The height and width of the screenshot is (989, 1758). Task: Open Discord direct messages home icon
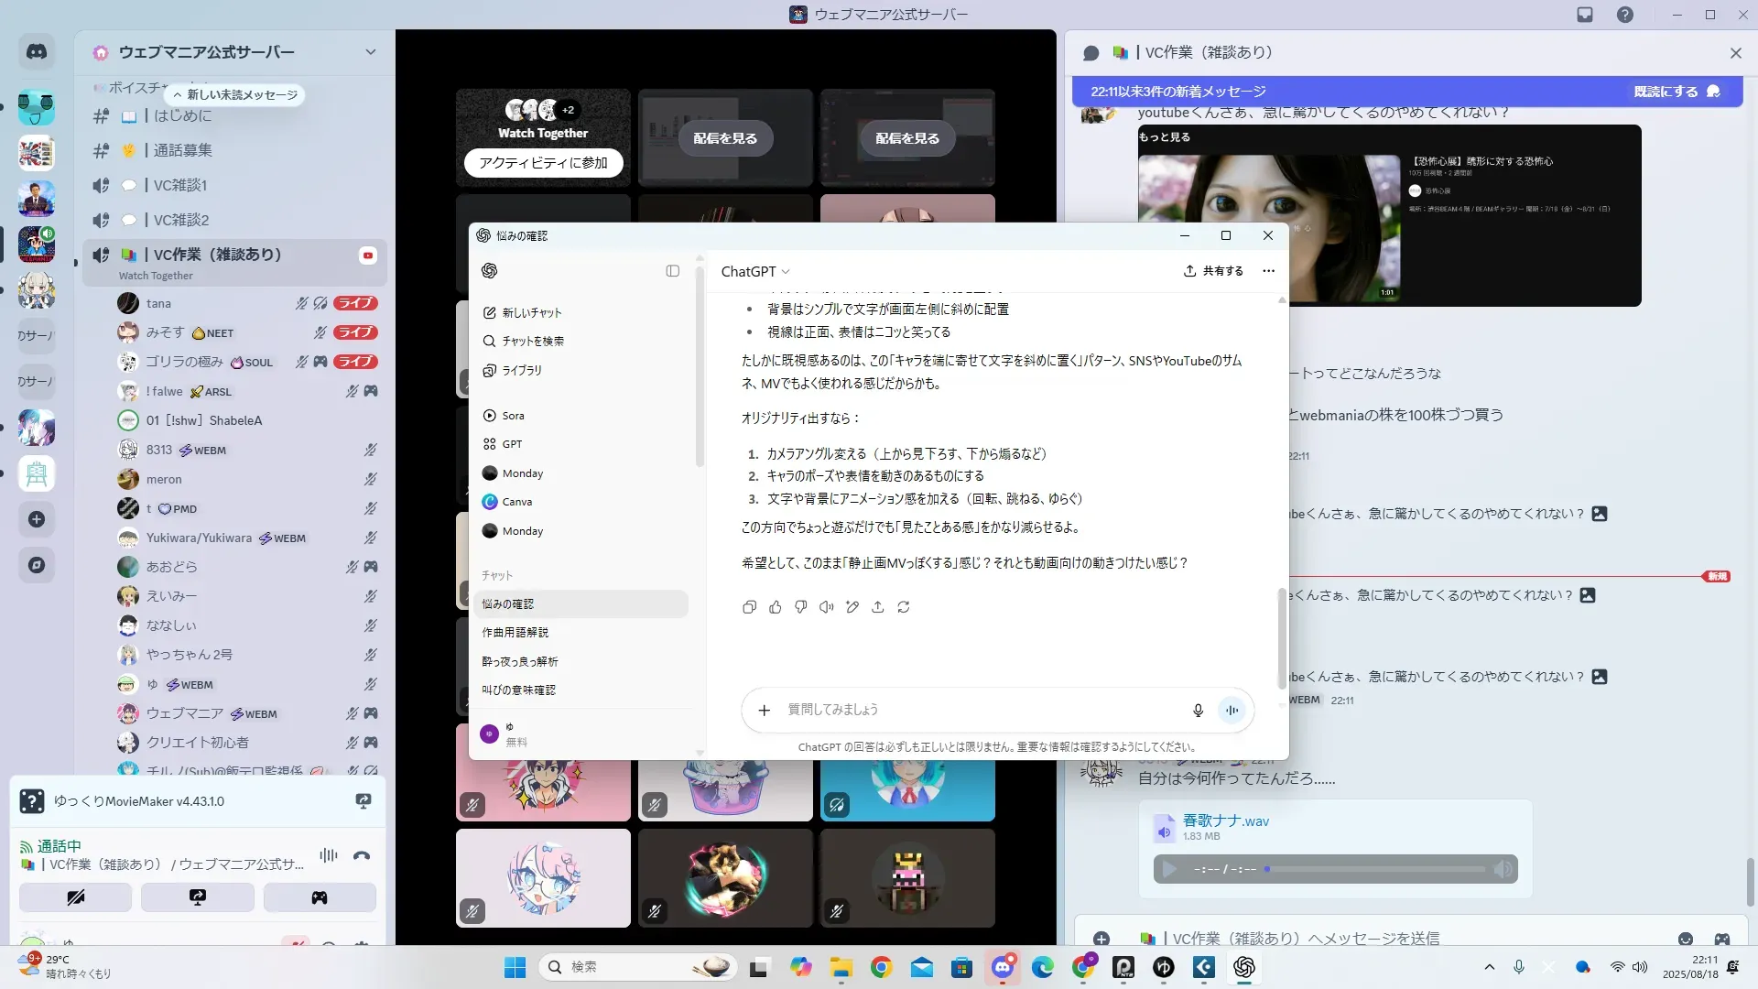[37, 52]
